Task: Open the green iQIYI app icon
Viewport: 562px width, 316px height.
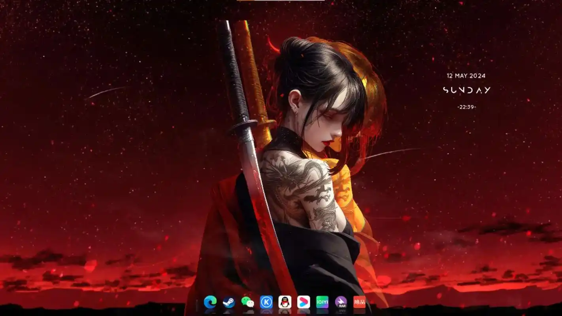Action: coord(322,302)
